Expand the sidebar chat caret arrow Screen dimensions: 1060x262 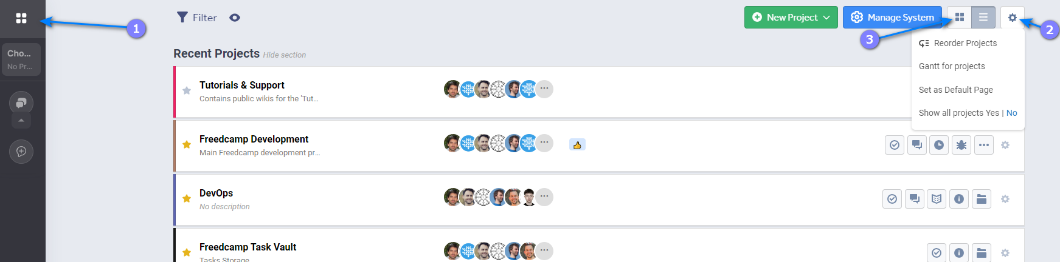(21, 121)
